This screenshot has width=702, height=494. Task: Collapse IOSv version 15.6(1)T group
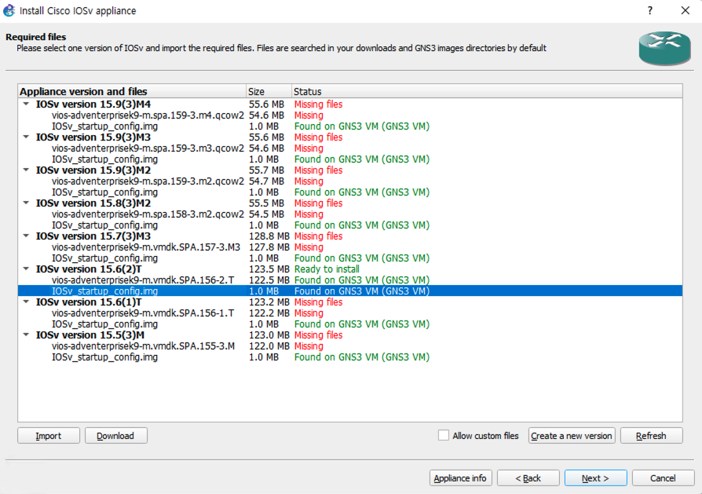(27, 302)
